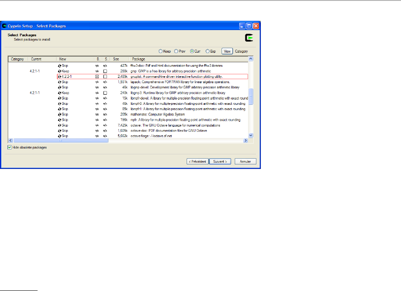Click the New column header
This screenshot has width=401, height=291.
75,59
